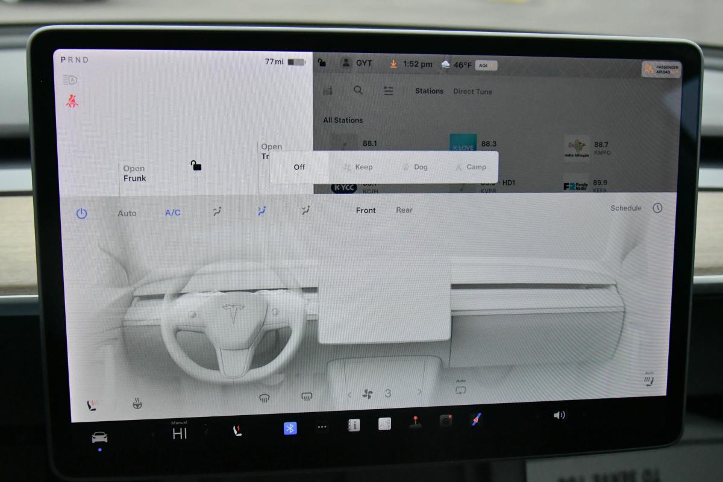Choose Camp mode option
Screen dimensions: 723x482
(x=471, y=167)
